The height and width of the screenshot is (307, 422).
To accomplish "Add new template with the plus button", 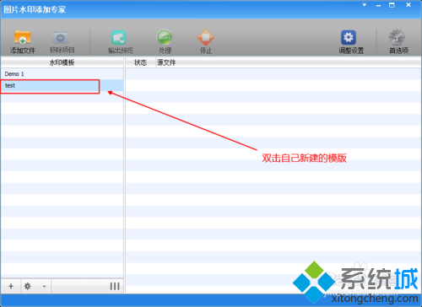I will (11, 286).
